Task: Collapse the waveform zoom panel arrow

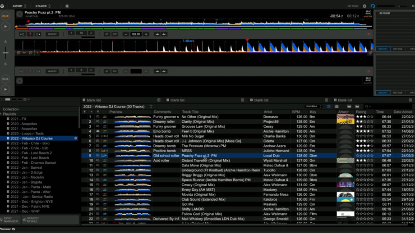Action: (37, 53)
